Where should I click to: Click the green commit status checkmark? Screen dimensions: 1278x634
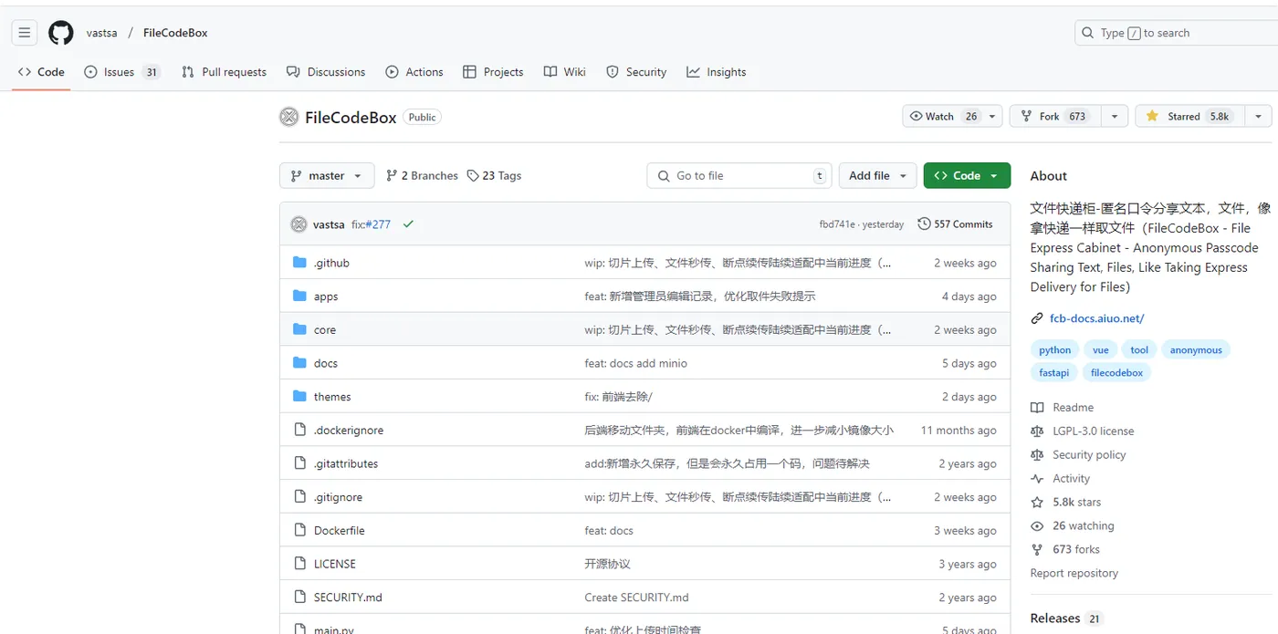[x=408, y=224]
